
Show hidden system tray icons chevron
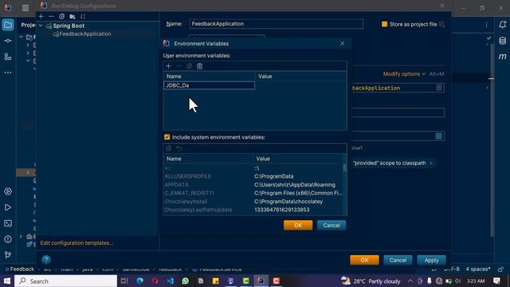(x=410, y=281)
